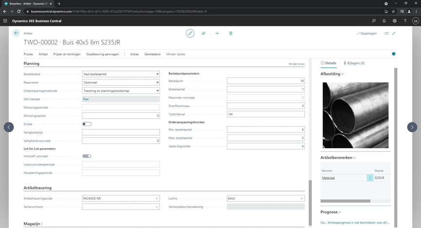The height and width of the screenshot is (228, 421).
Task: Click the Min. bestelaantal field
Action: coord(266,130)
